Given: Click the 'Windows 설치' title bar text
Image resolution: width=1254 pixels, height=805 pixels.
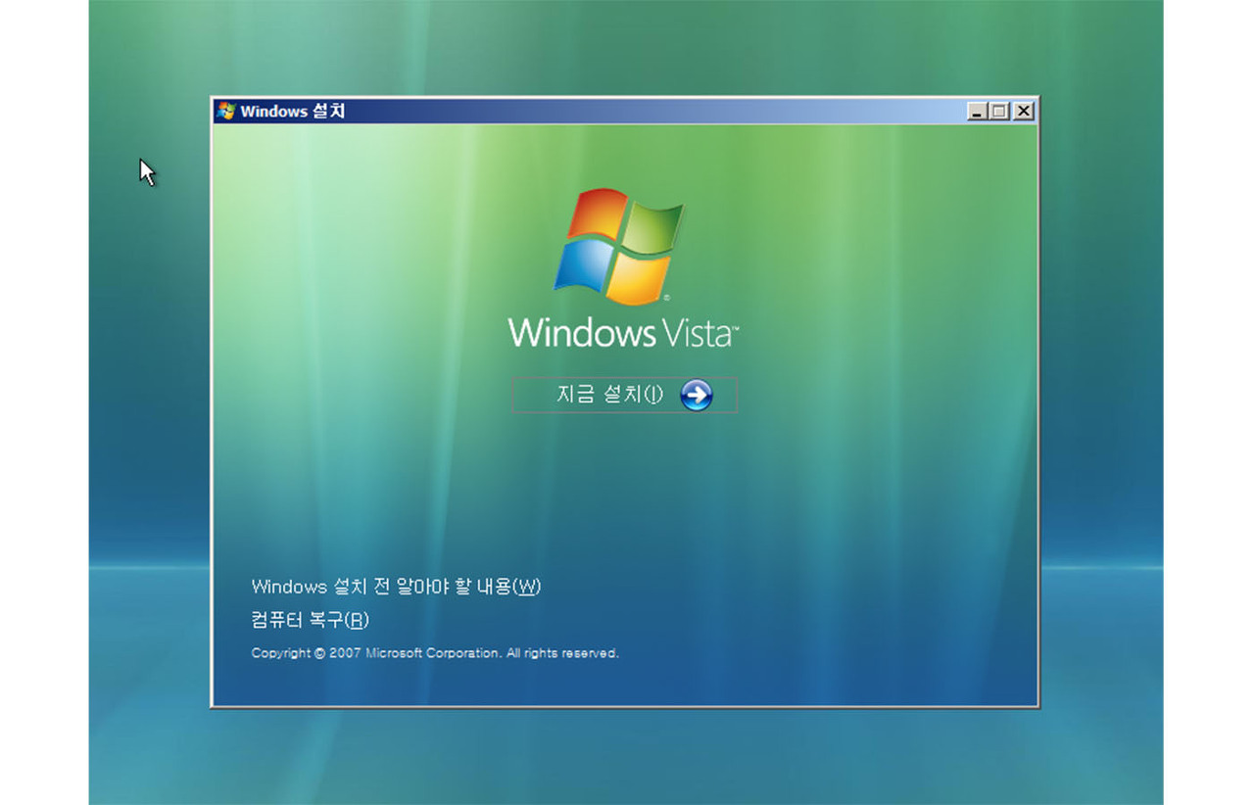Looking at the screenshot, I should (x=292, y=111).
